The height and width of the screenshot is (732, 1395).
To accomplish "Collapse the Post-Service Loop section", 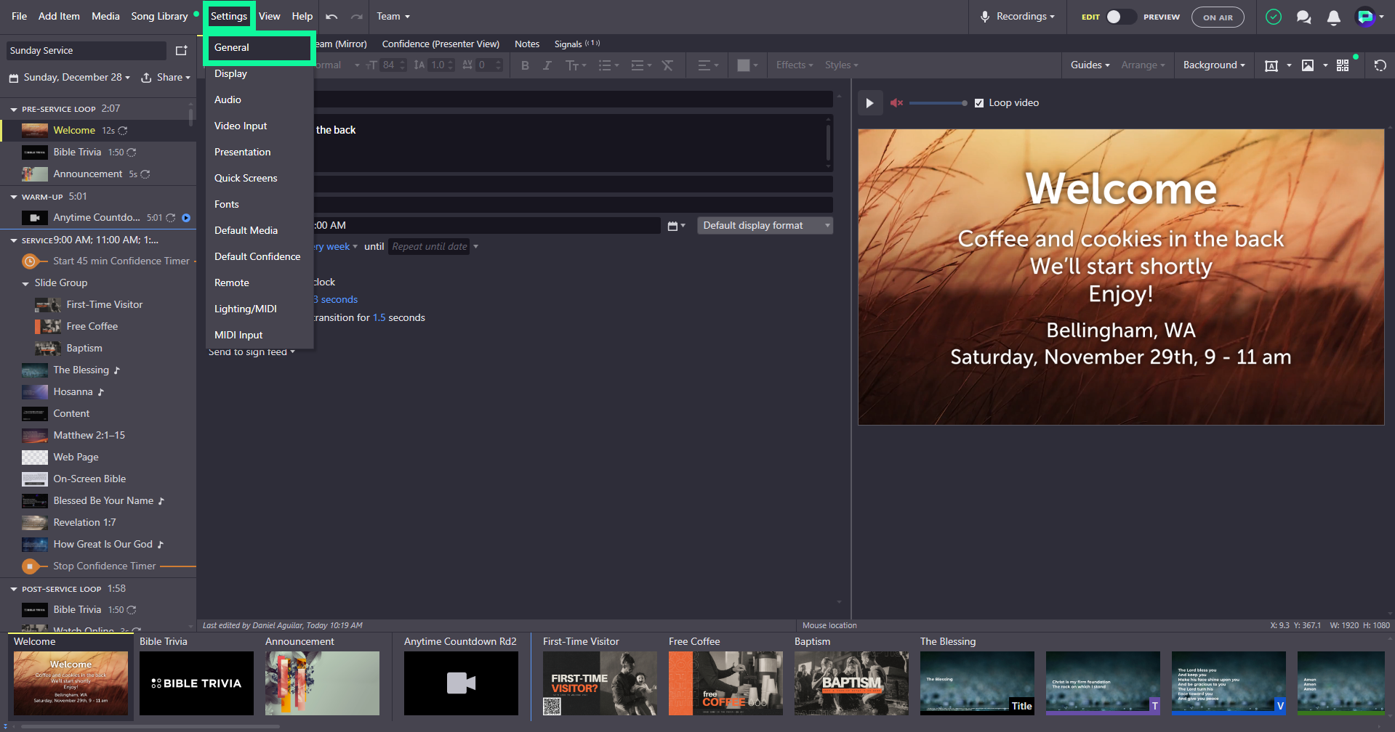I will click(x=14, y=589).
